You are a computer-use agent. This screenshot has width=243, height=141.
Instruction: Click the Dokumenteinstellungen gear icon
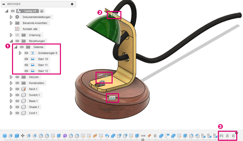click(17, 17)
